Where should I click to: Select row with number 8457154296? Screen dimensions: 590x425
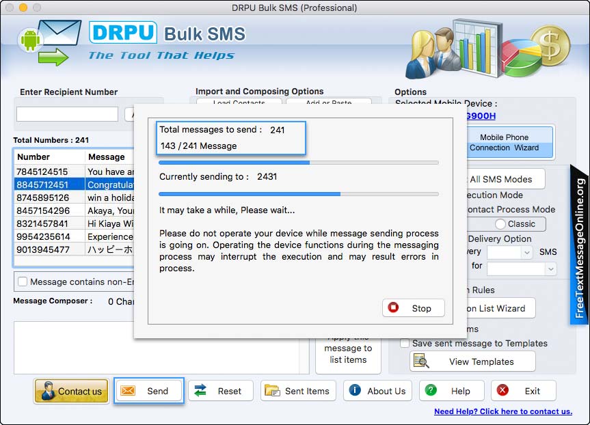74,210
